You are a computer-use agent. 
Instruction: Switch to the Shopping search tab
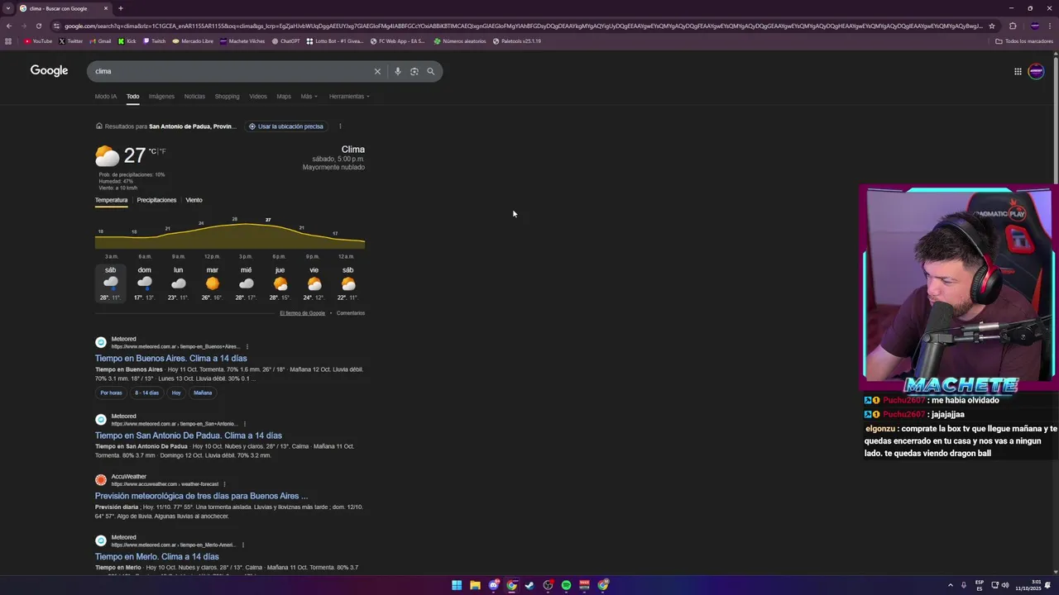227,96
